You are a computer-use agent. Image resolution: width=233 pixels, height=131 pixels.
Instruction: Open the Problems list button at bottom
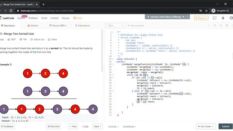click(7, 126)
